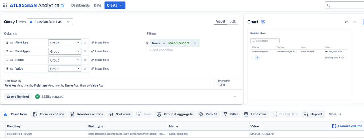
Task: Open the Field key aggregation dropdown
Action: click(x=65, y=43)
